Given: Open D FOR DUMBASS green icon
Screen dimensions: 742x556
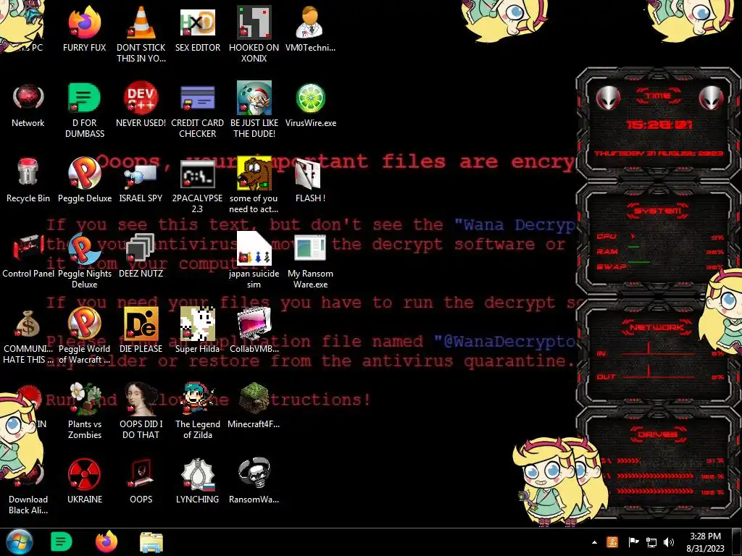Looking at the screenshot, I should coord(84,98).
